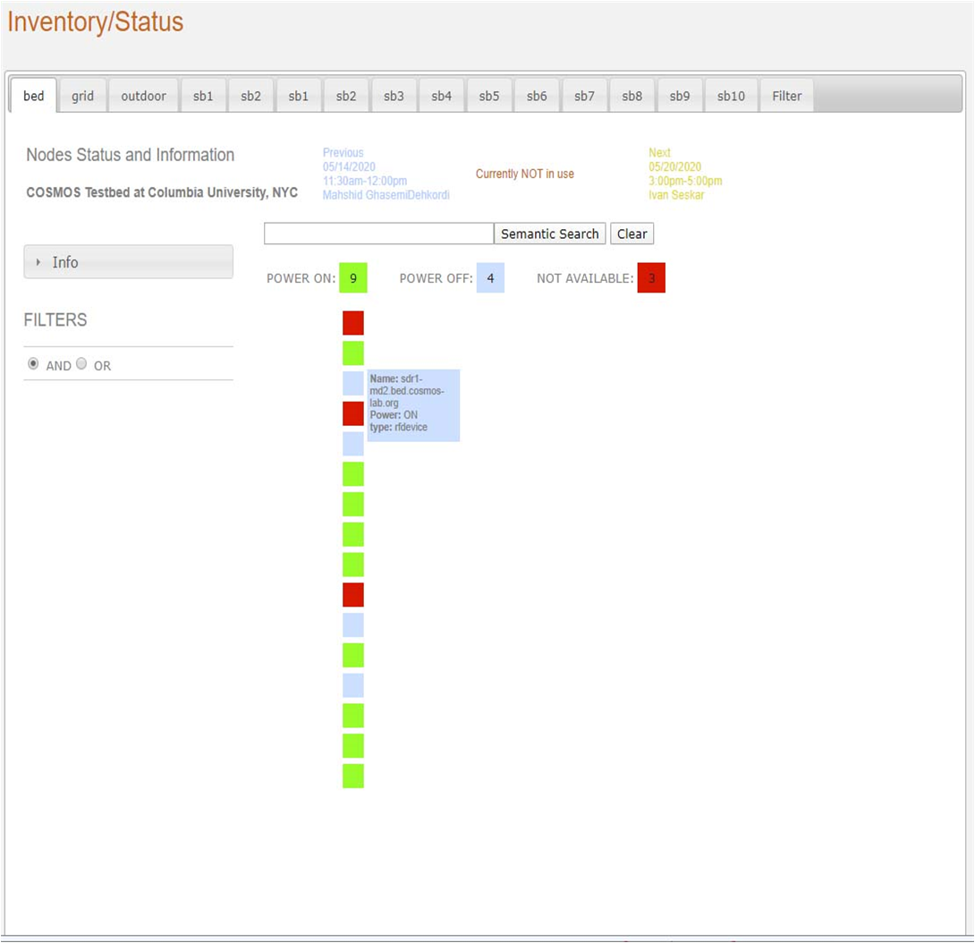Go to the sb10 tab

tap(730, 96)
